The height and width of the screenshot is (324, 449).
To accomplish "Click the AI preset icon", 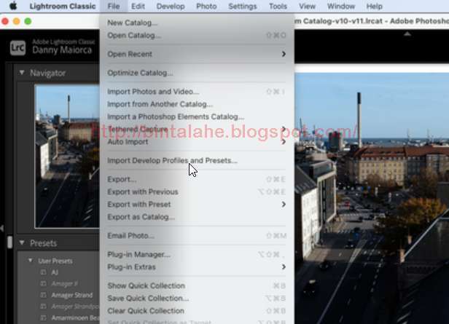I will pos(43,272).
